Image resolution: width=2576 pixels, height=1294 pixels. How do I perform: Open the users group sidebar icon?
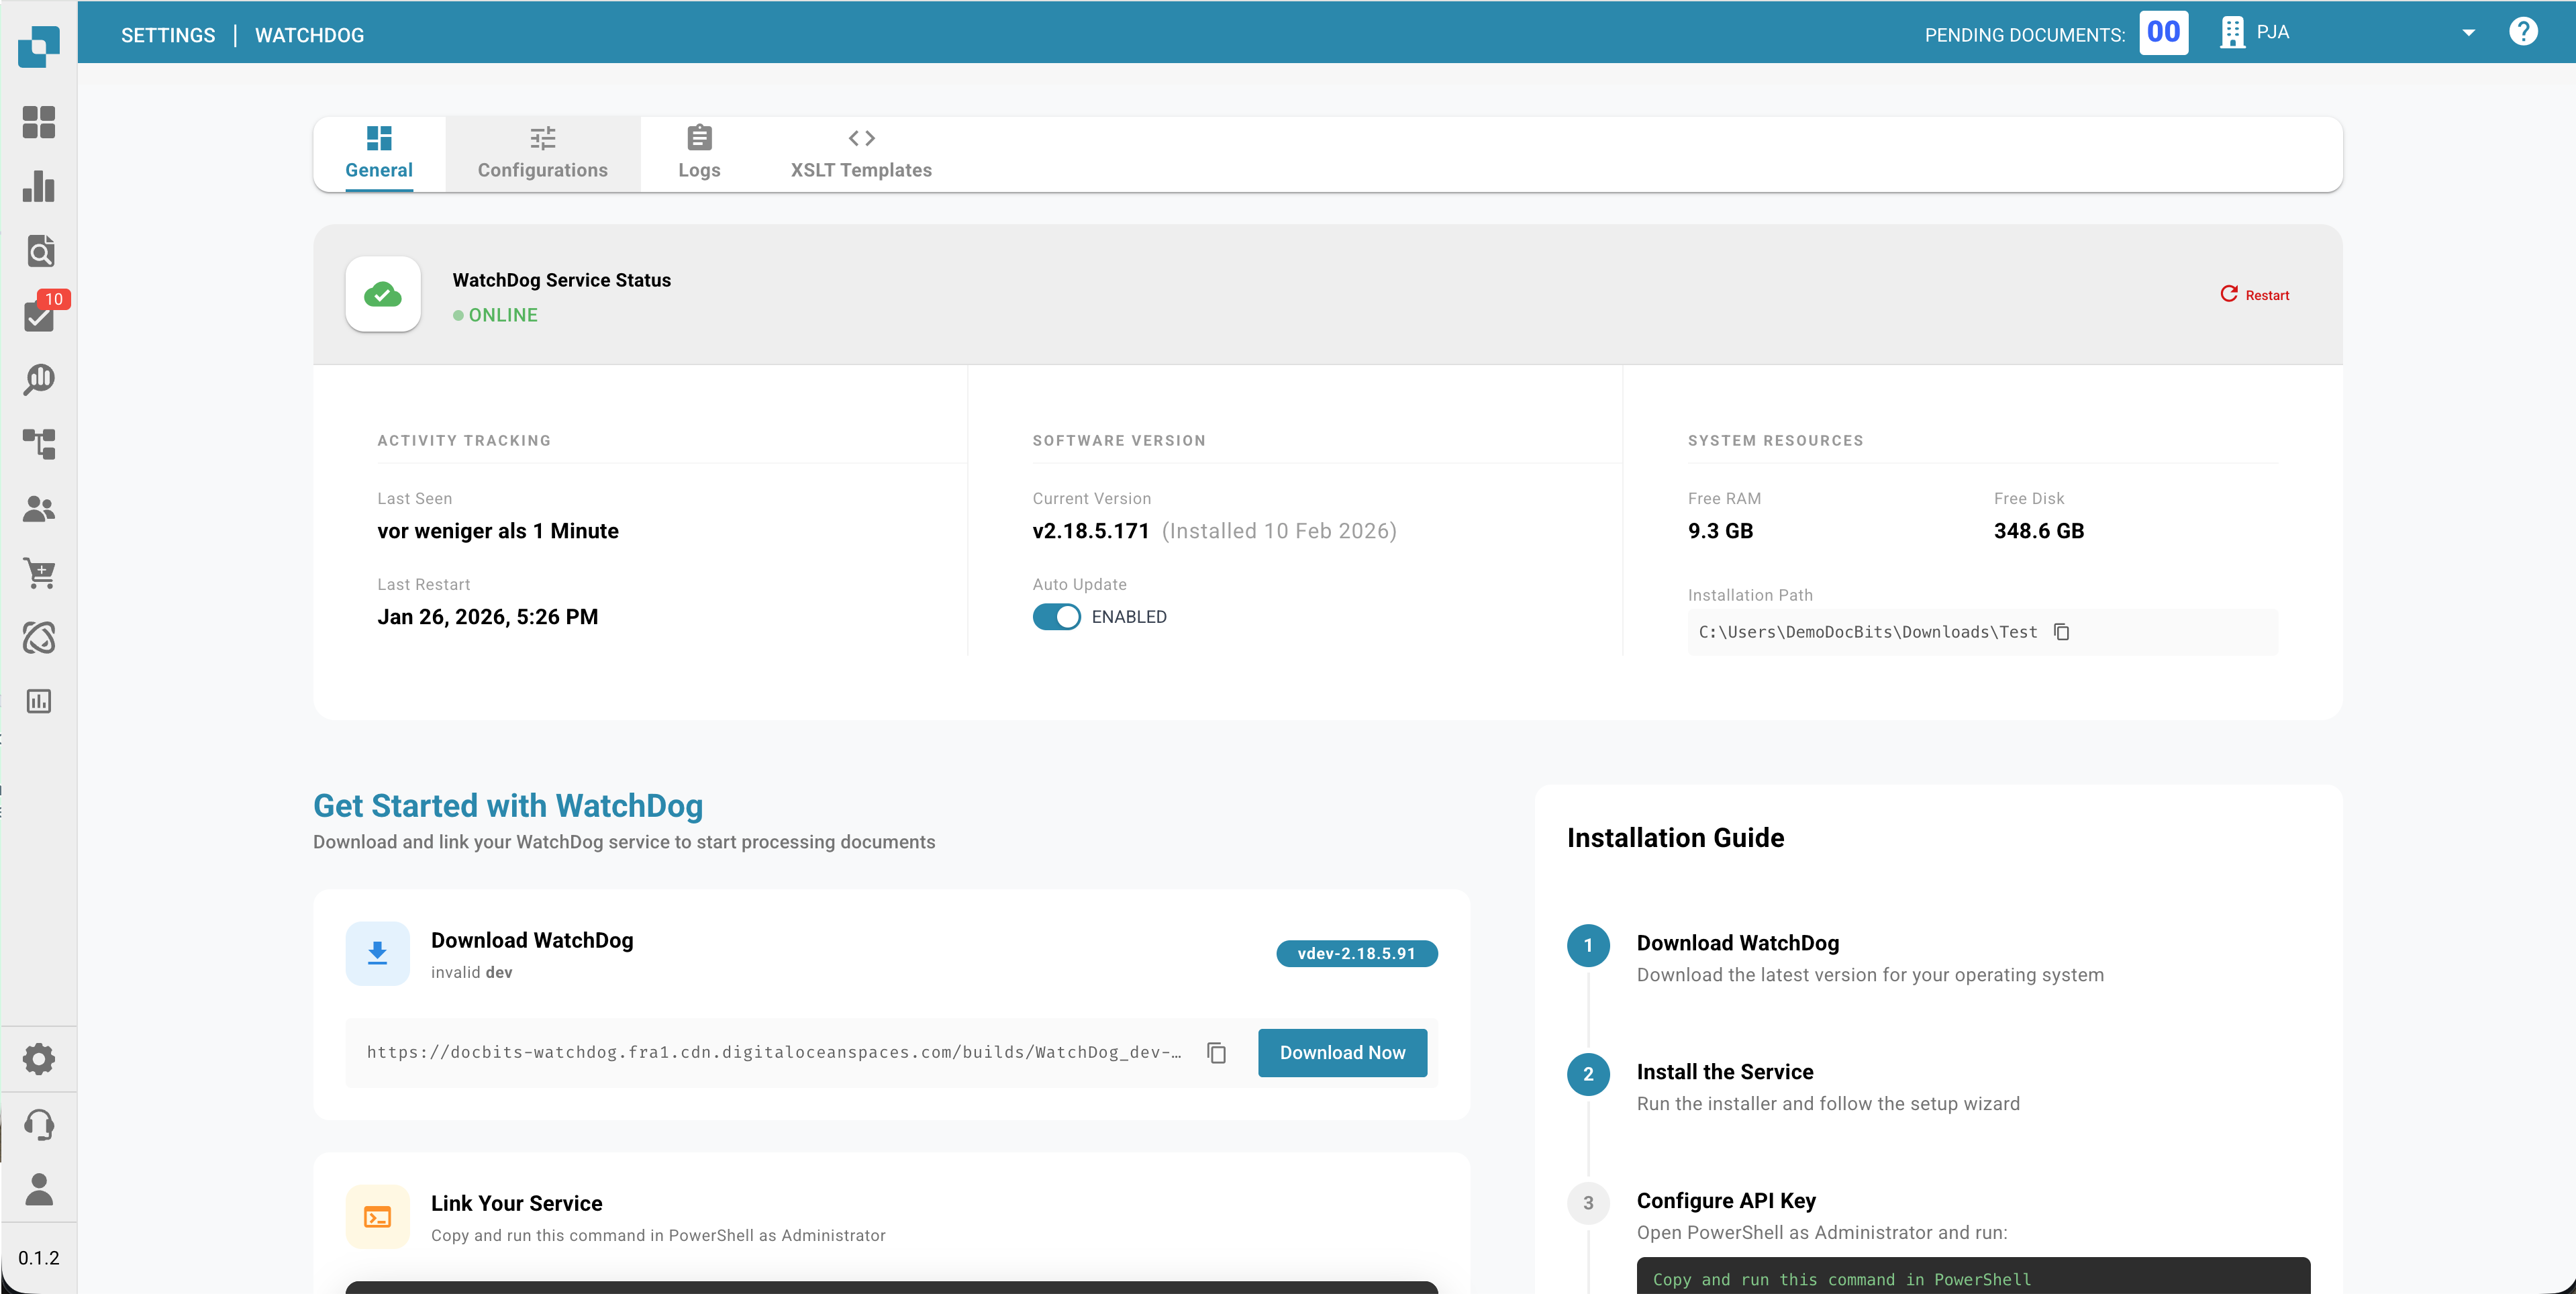pos(39,509)
